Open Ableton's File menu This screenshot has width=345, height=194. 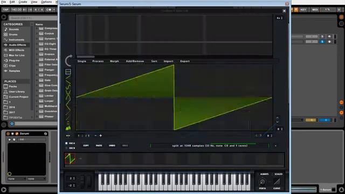pyautogui.click(x=4, y=2)
